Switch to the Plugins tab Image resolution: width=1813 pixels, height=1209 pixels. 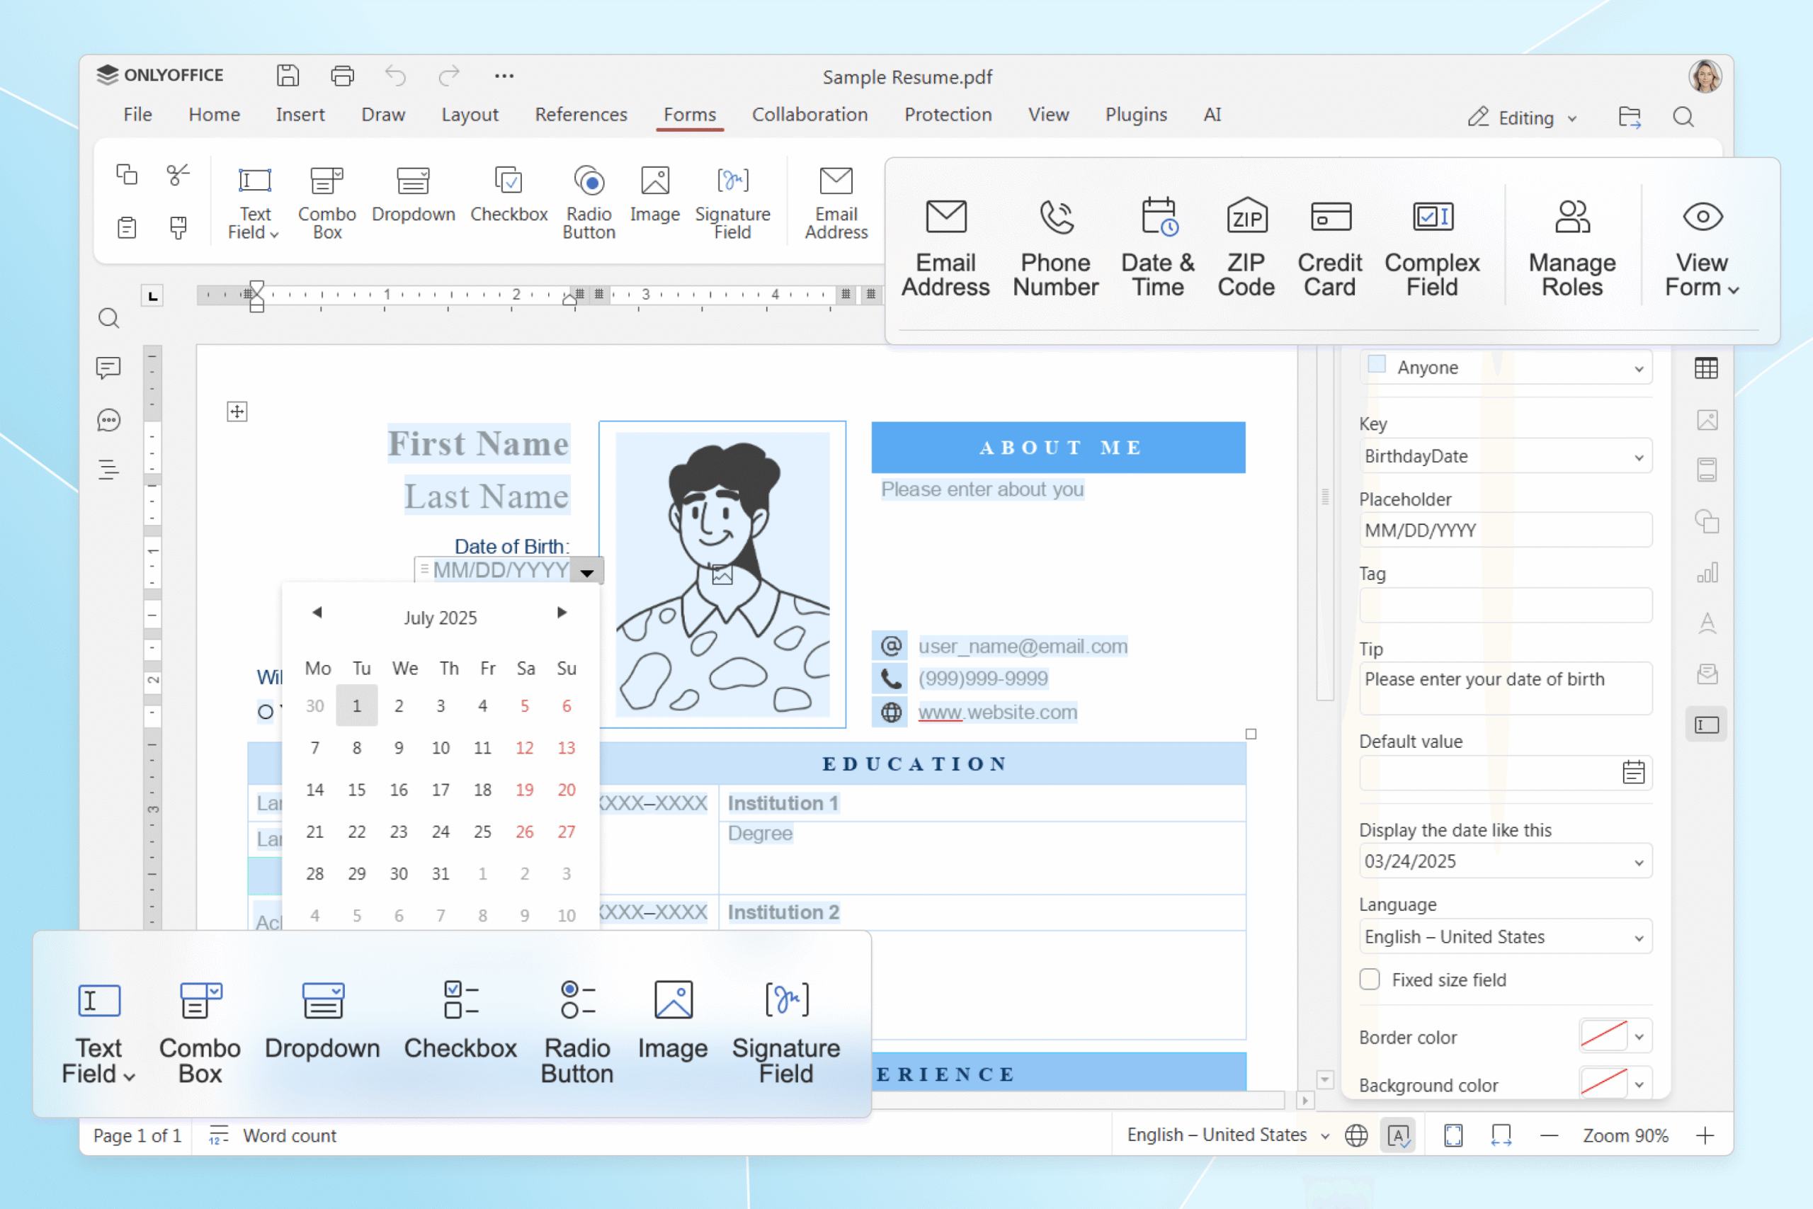pos(1135,114)
